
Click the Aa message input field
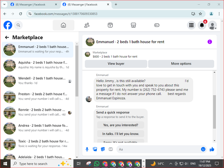[x=158, y=149]
